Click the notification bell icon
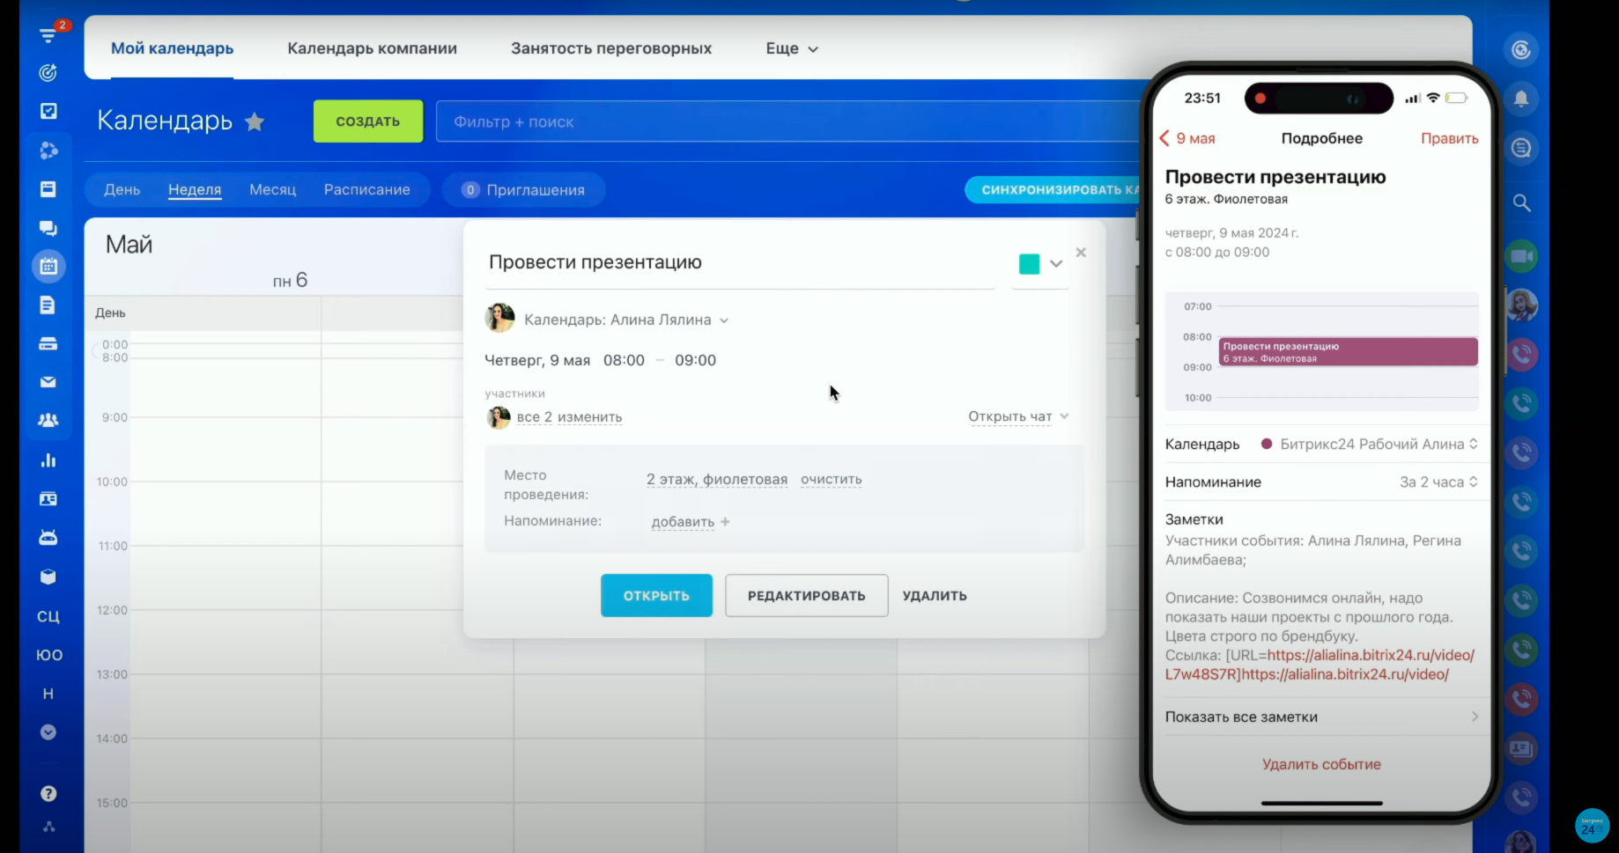1619x853 pixels. 1520,99
